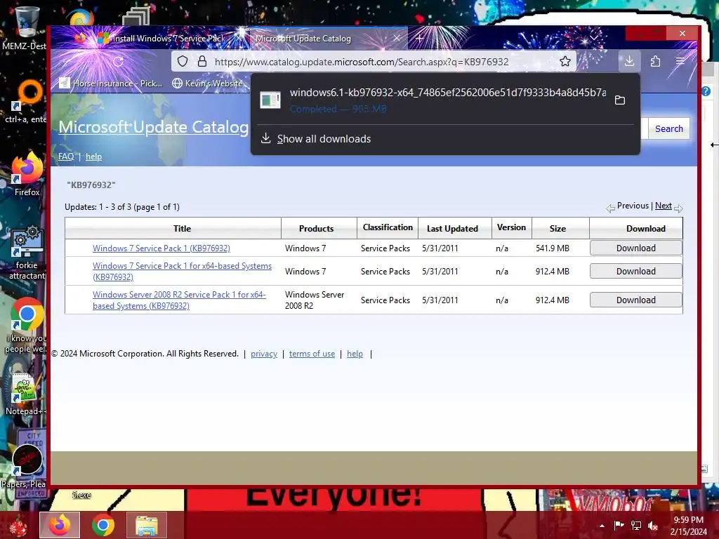This screenshot has height=539, width=719.
Task: Open network tray icon
Action: pyautogui.click(x=636, y=525)
